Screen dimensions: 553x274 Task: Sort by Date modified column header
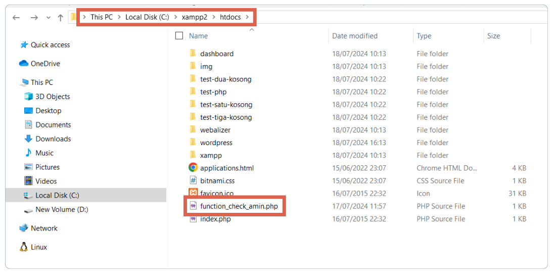click(x=355, y=35)
